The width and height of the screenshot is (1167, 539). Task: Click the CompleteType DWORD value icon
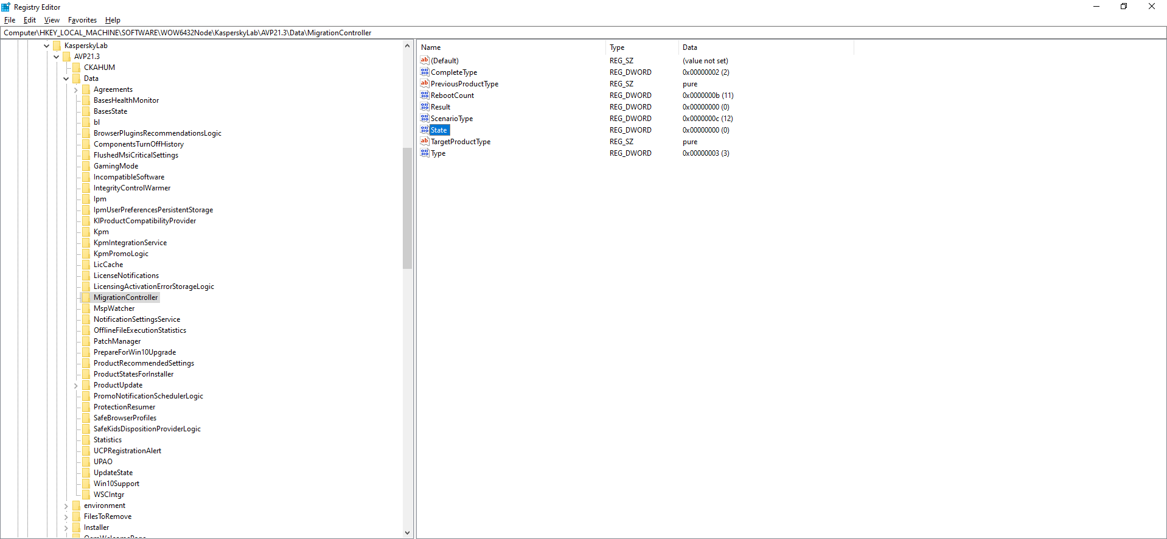pyautogui.click(x=425, y=72)
